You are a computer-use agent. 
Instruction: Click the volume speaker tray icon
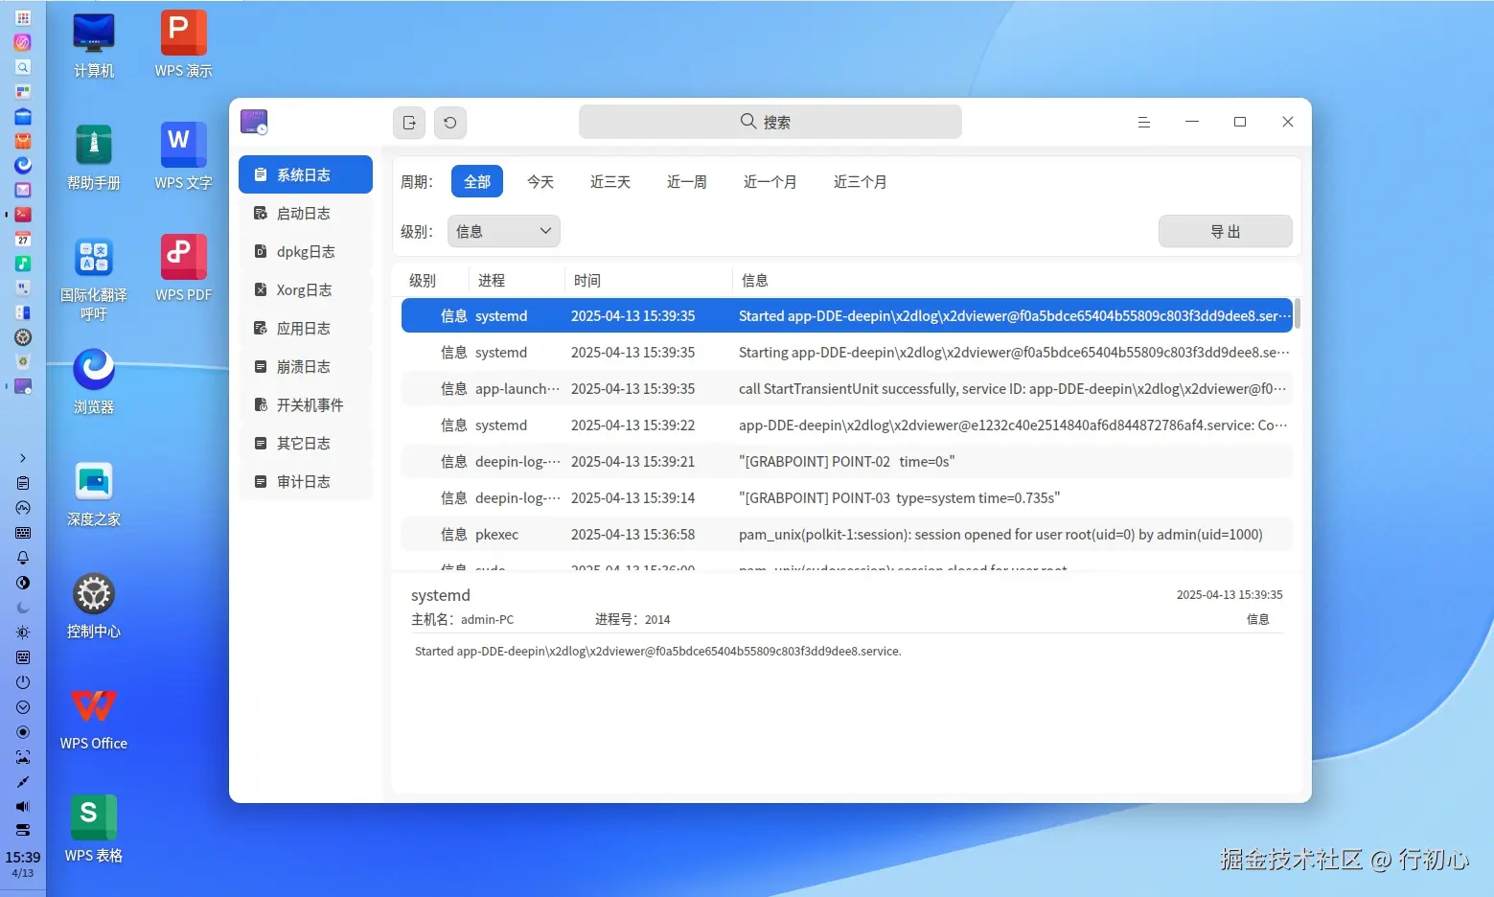(23, 807)
